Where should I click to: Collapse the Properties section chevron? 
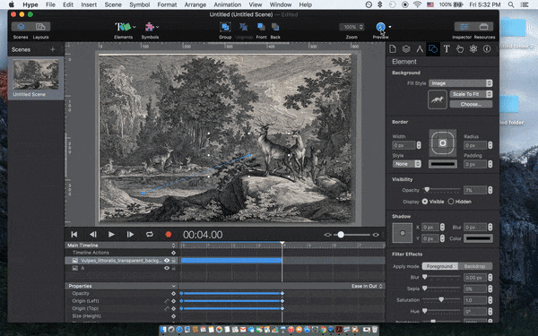[x=174, y=286]
